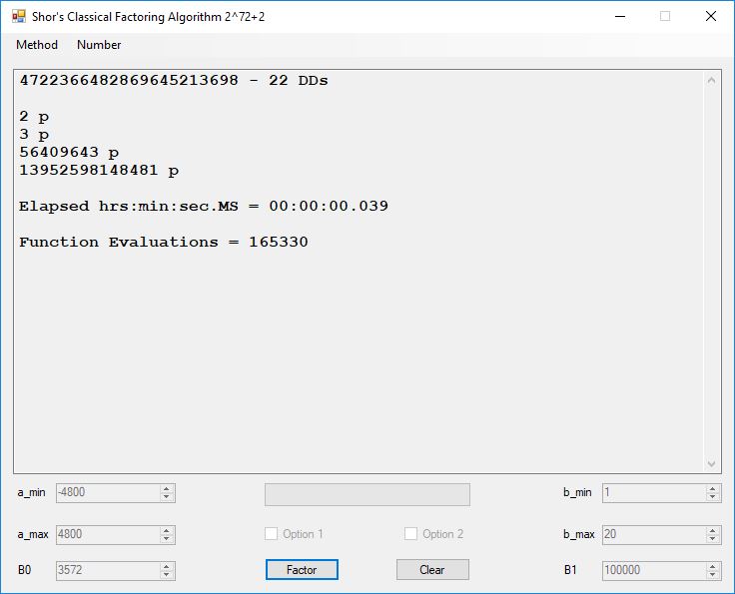The width and height of the screenshot is (735, 594).
Task: Toggle the Option 2 checkbox
Action: (410, 533)
